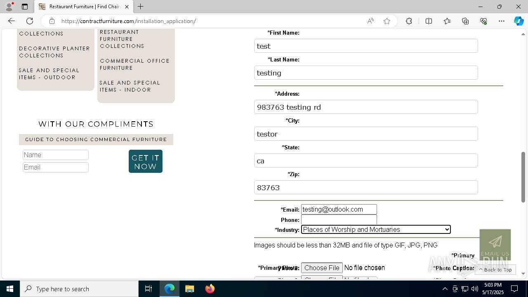Add page to favorites star icon
Screen dimensions: 528x297
(x=387, y=21)
